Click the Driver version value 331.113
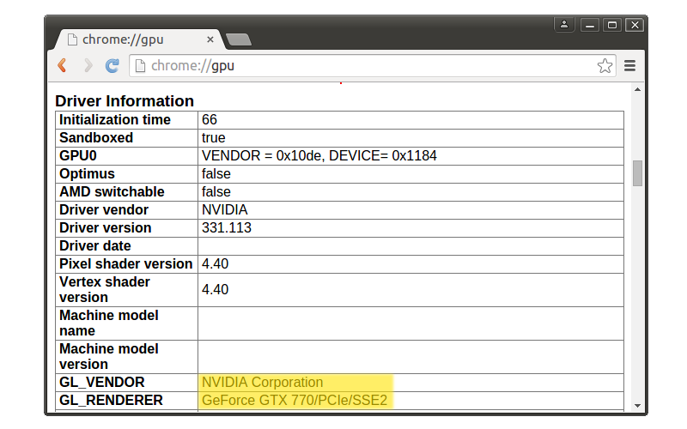Viewport: 687px width, 429px height. click(226, 227)
